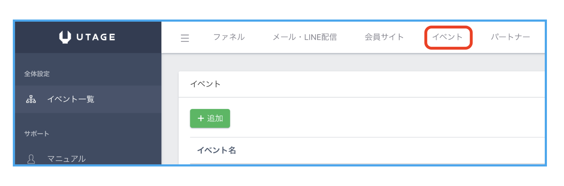Click the 追加 text label

tap(215, 118)
